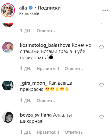Open the Pamukkale location link
The image size is (112, 139).
click(29, 13)
